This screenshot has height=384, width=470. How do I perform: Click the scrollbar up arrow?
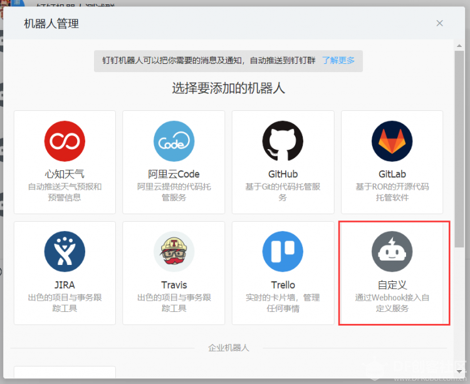tap(459, 46)
